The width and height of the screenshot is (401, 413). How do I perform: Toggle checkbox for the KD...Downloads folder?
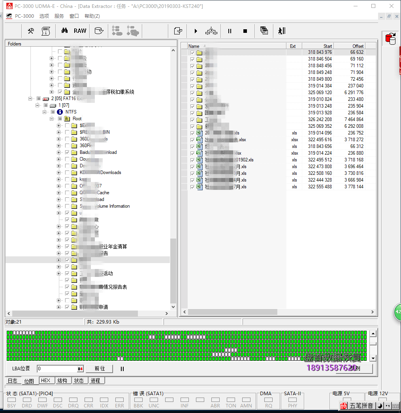[67, 172]
